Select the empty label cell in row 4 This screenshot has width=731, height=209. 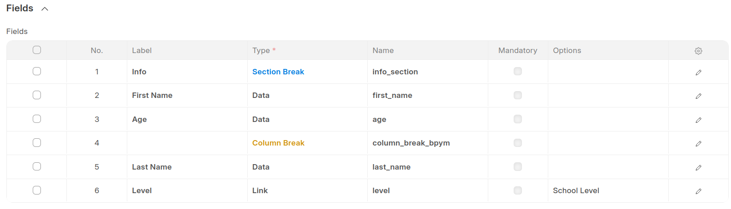point(186,143)
